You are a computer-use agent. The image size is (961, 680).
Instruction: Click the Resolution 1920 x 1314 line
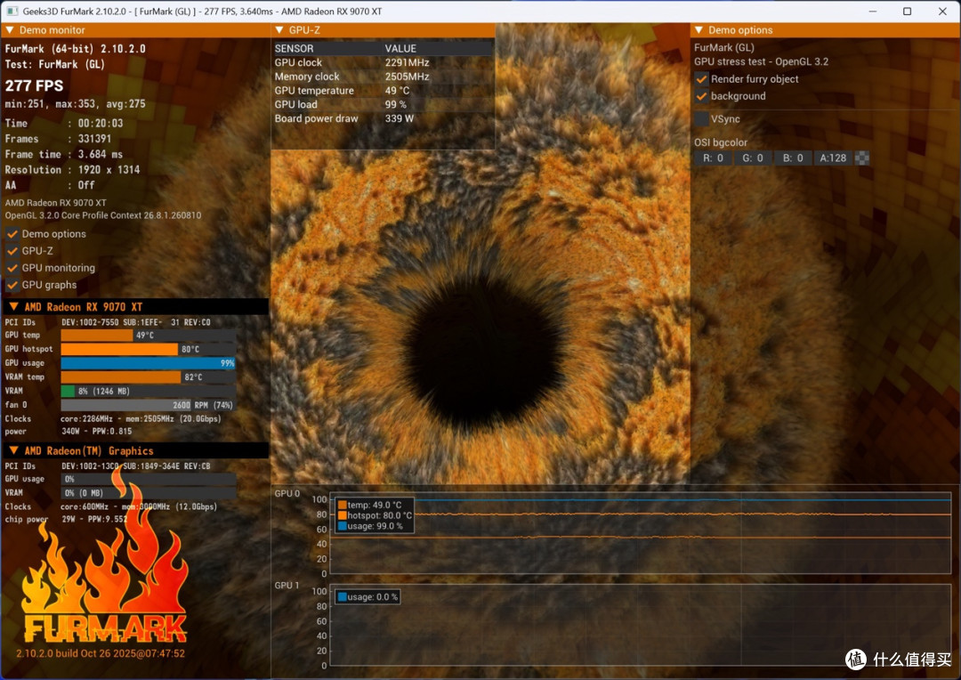(x=72, y=170)
